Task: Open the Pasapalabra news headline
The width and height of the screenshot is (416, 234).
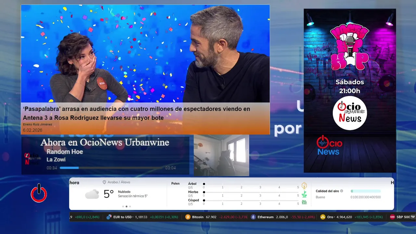Action: pos(136,113)
